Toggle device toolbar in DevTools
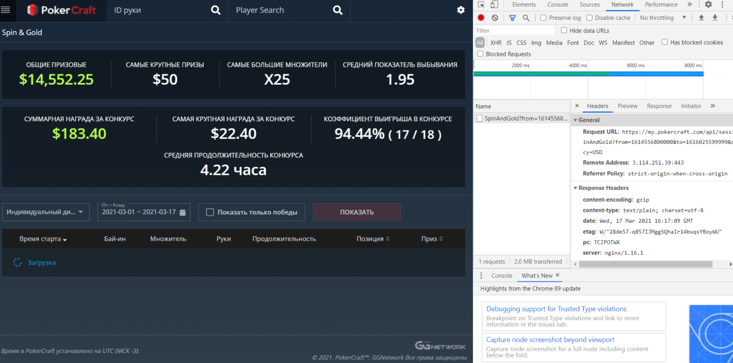This screenshot has height=363, width=733. [x=495, y=5]
